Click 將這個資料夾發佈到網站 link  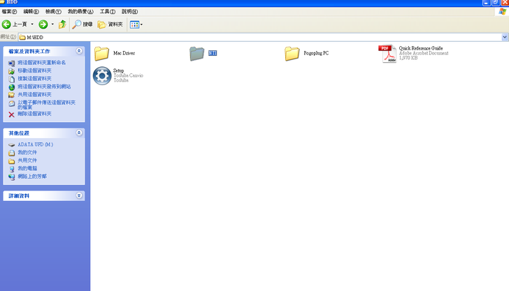point(44,87)
